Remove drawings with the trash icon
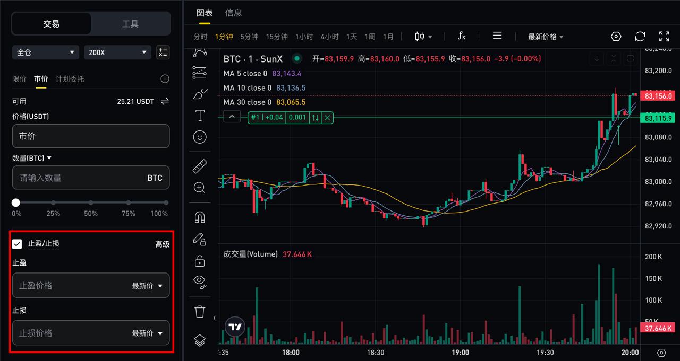 click(200, 312)
